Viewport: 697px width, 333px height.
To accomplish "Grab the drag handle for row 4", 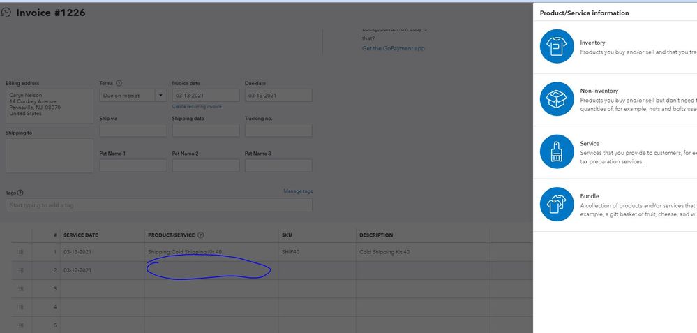I will (21, 307).
